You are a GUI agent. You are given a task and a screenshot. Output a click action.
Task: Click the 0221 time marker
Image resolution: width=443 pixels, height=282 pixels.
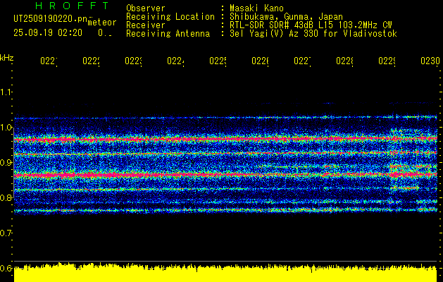(49, 61)
